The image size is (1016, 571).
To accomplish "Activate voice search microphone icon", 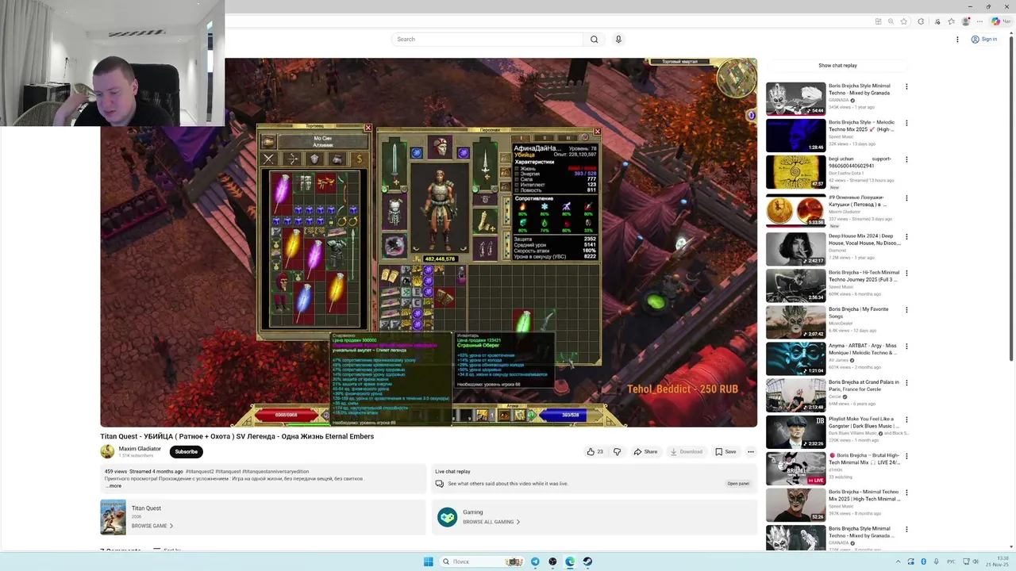I will tap(618, 39).
